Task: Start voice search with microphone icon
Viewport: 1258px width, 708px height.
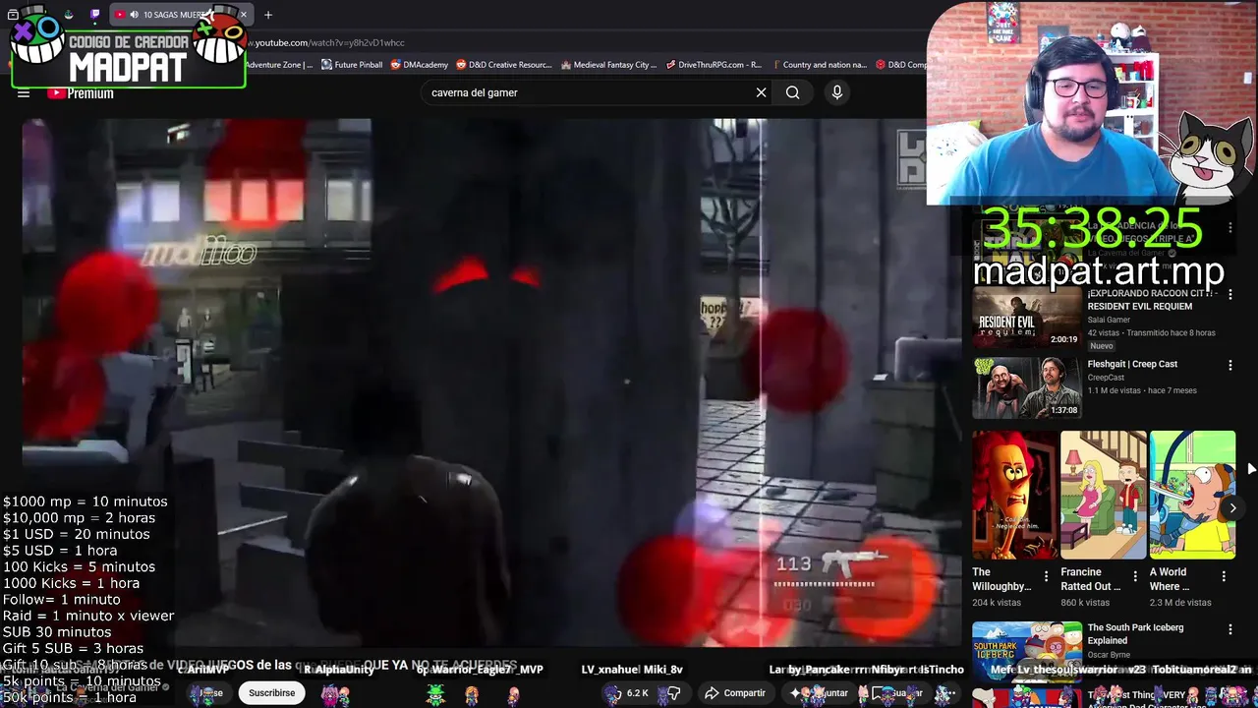Action: [x=837, y=92]
